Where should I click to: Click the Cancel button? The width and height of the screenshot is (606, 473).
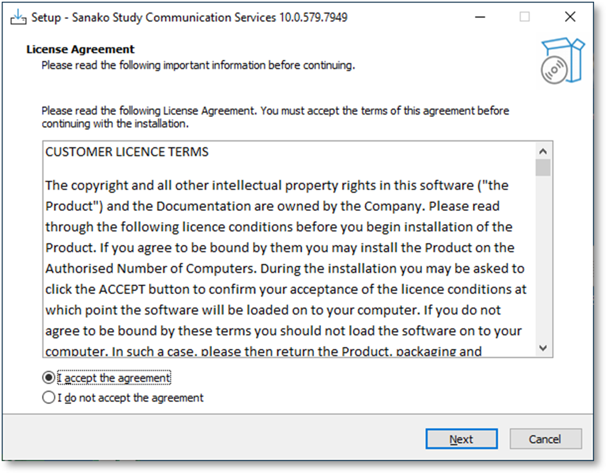[x=545, y=439]
